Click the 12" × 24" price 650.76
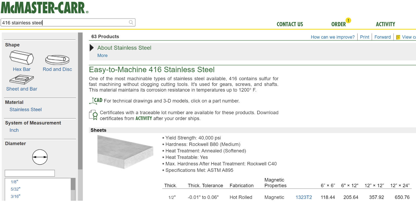This screenshot has height=210, width=416. pyautogui.click(x=402, y=197)
